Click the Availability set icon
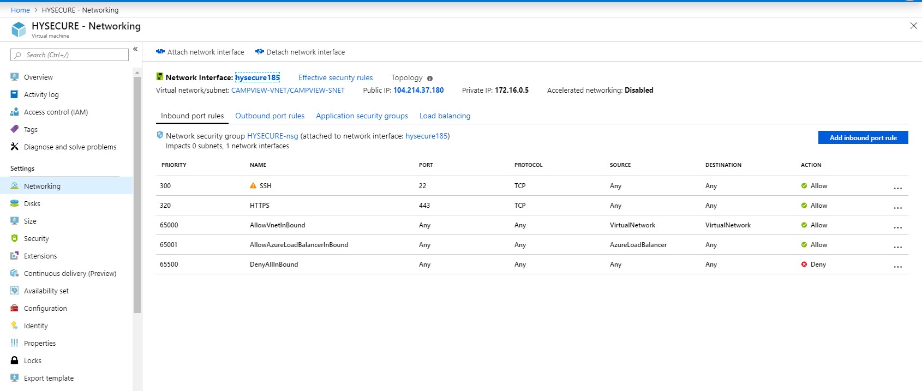The image size is (922, 391). coord(15,291)
